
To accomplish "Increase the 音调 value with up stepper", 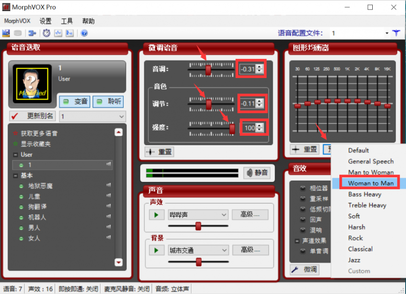I will pyautogui.click(x=259, y=66).
